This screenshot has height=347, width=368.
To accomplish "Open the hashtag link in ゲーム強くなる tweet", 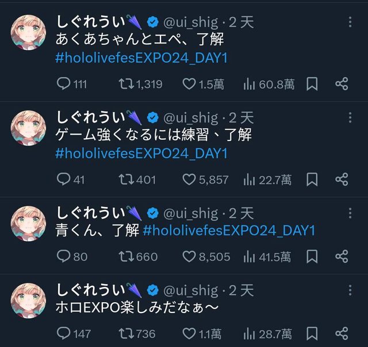I will [141, 154].
